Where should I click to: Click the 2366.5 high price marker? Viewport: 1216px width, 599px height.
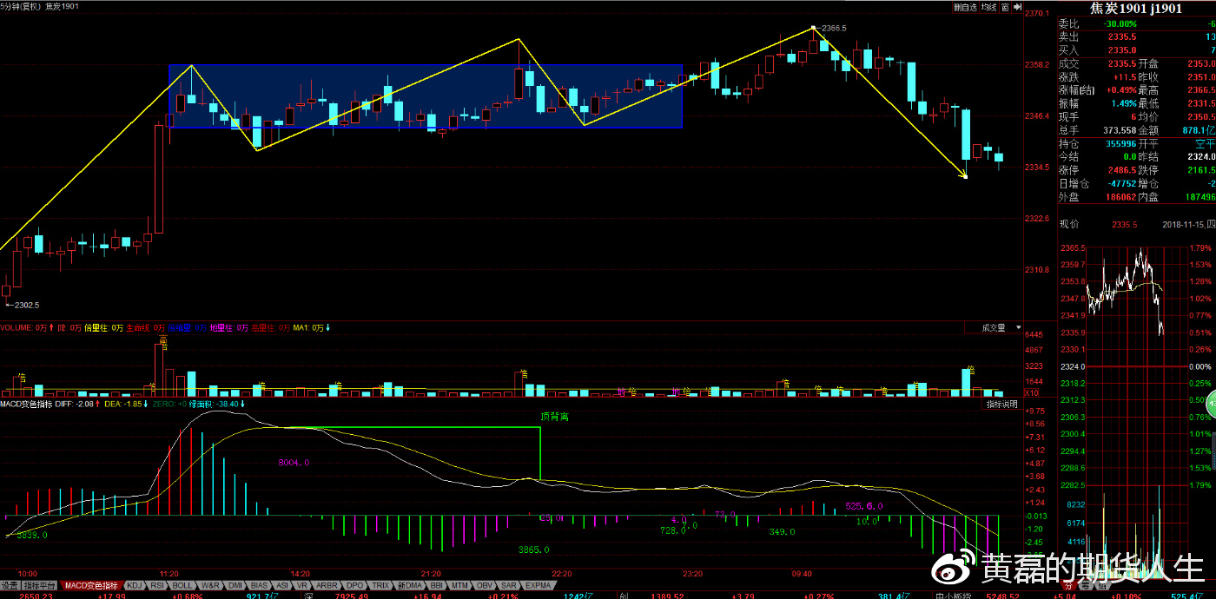click(x=833, y=28)
